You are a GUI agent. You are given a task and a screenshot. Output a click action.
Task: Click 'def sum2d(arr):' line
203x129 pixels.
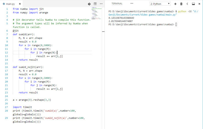point(24,34)
